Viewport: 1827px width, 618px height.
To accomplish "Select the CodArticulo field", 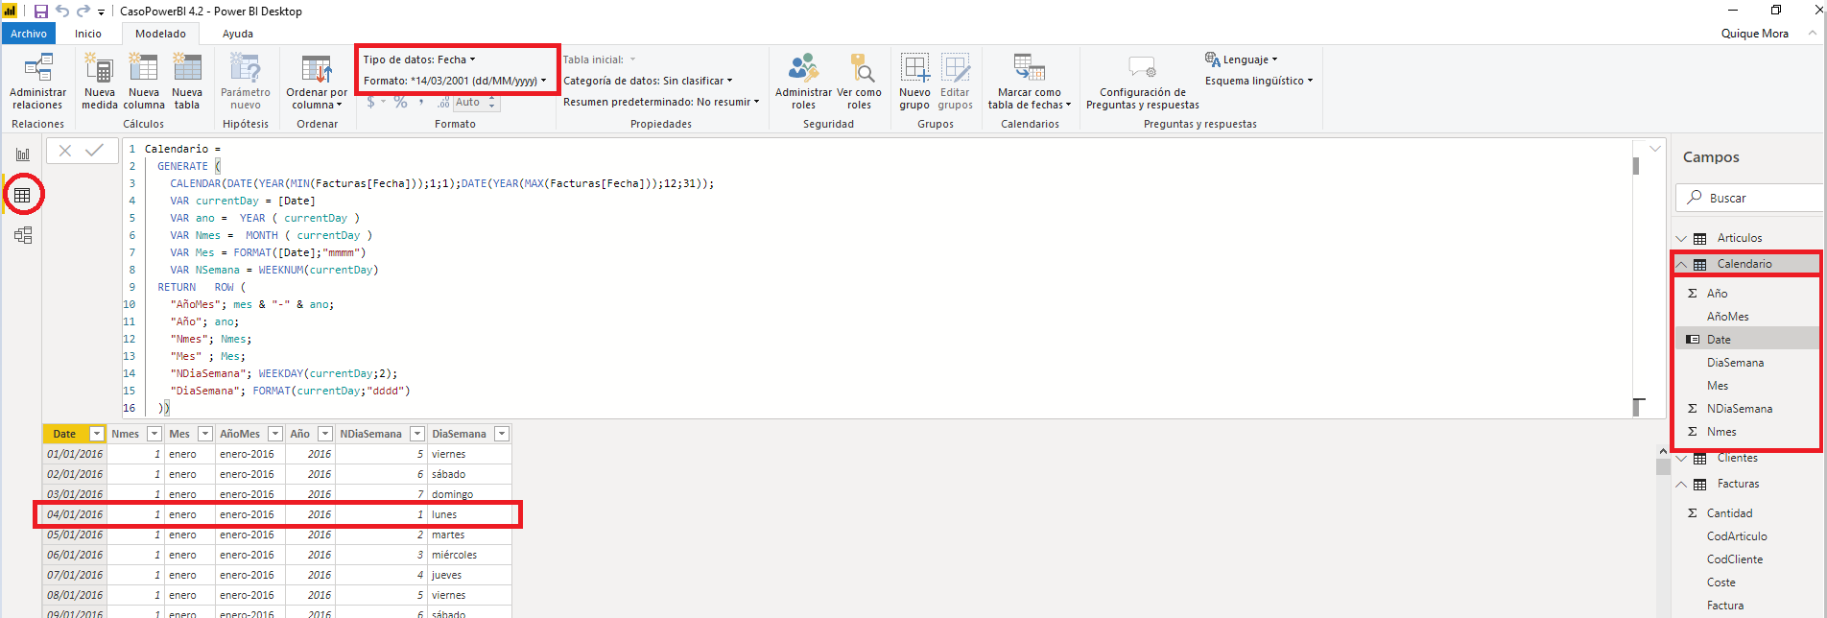I will click(1737, 536).
